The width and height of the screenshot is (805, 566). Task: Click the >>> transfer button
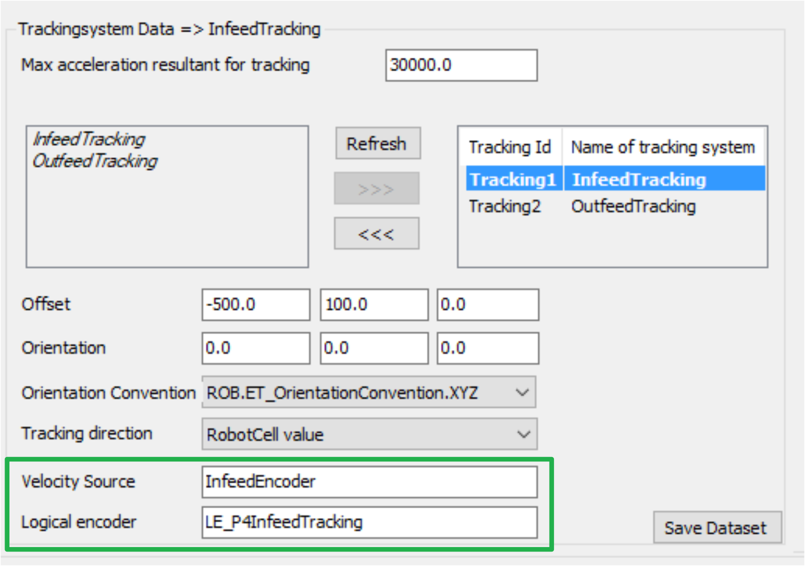point(376,188)
